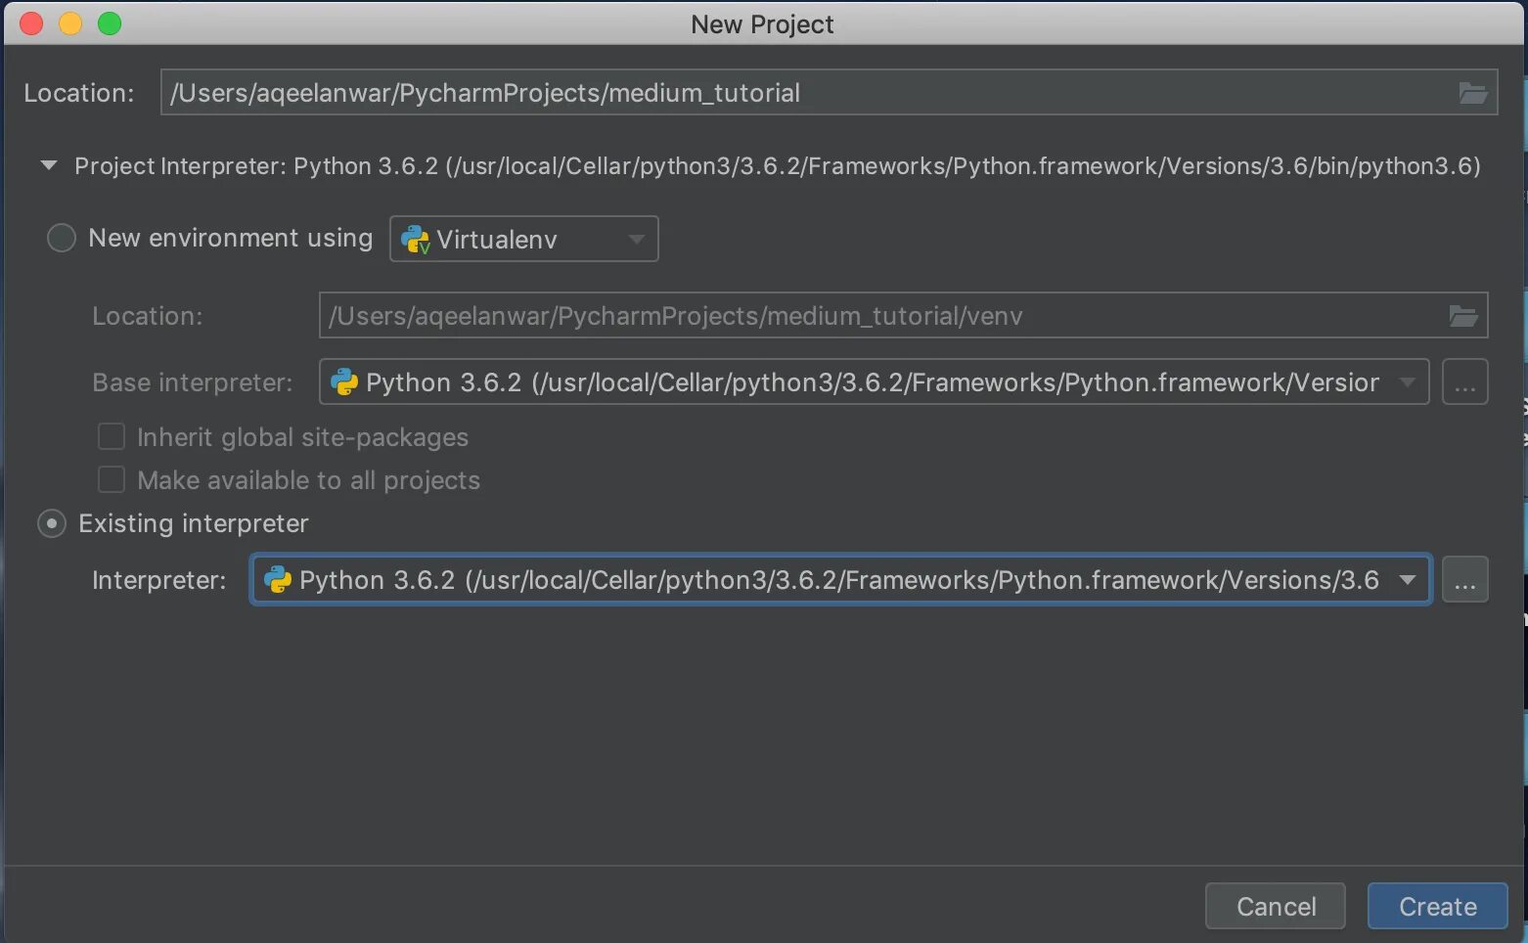Expand the existing Interpreter dropdown arrow
This screenshot has height=943, width=1528.
pos(1408,580)
